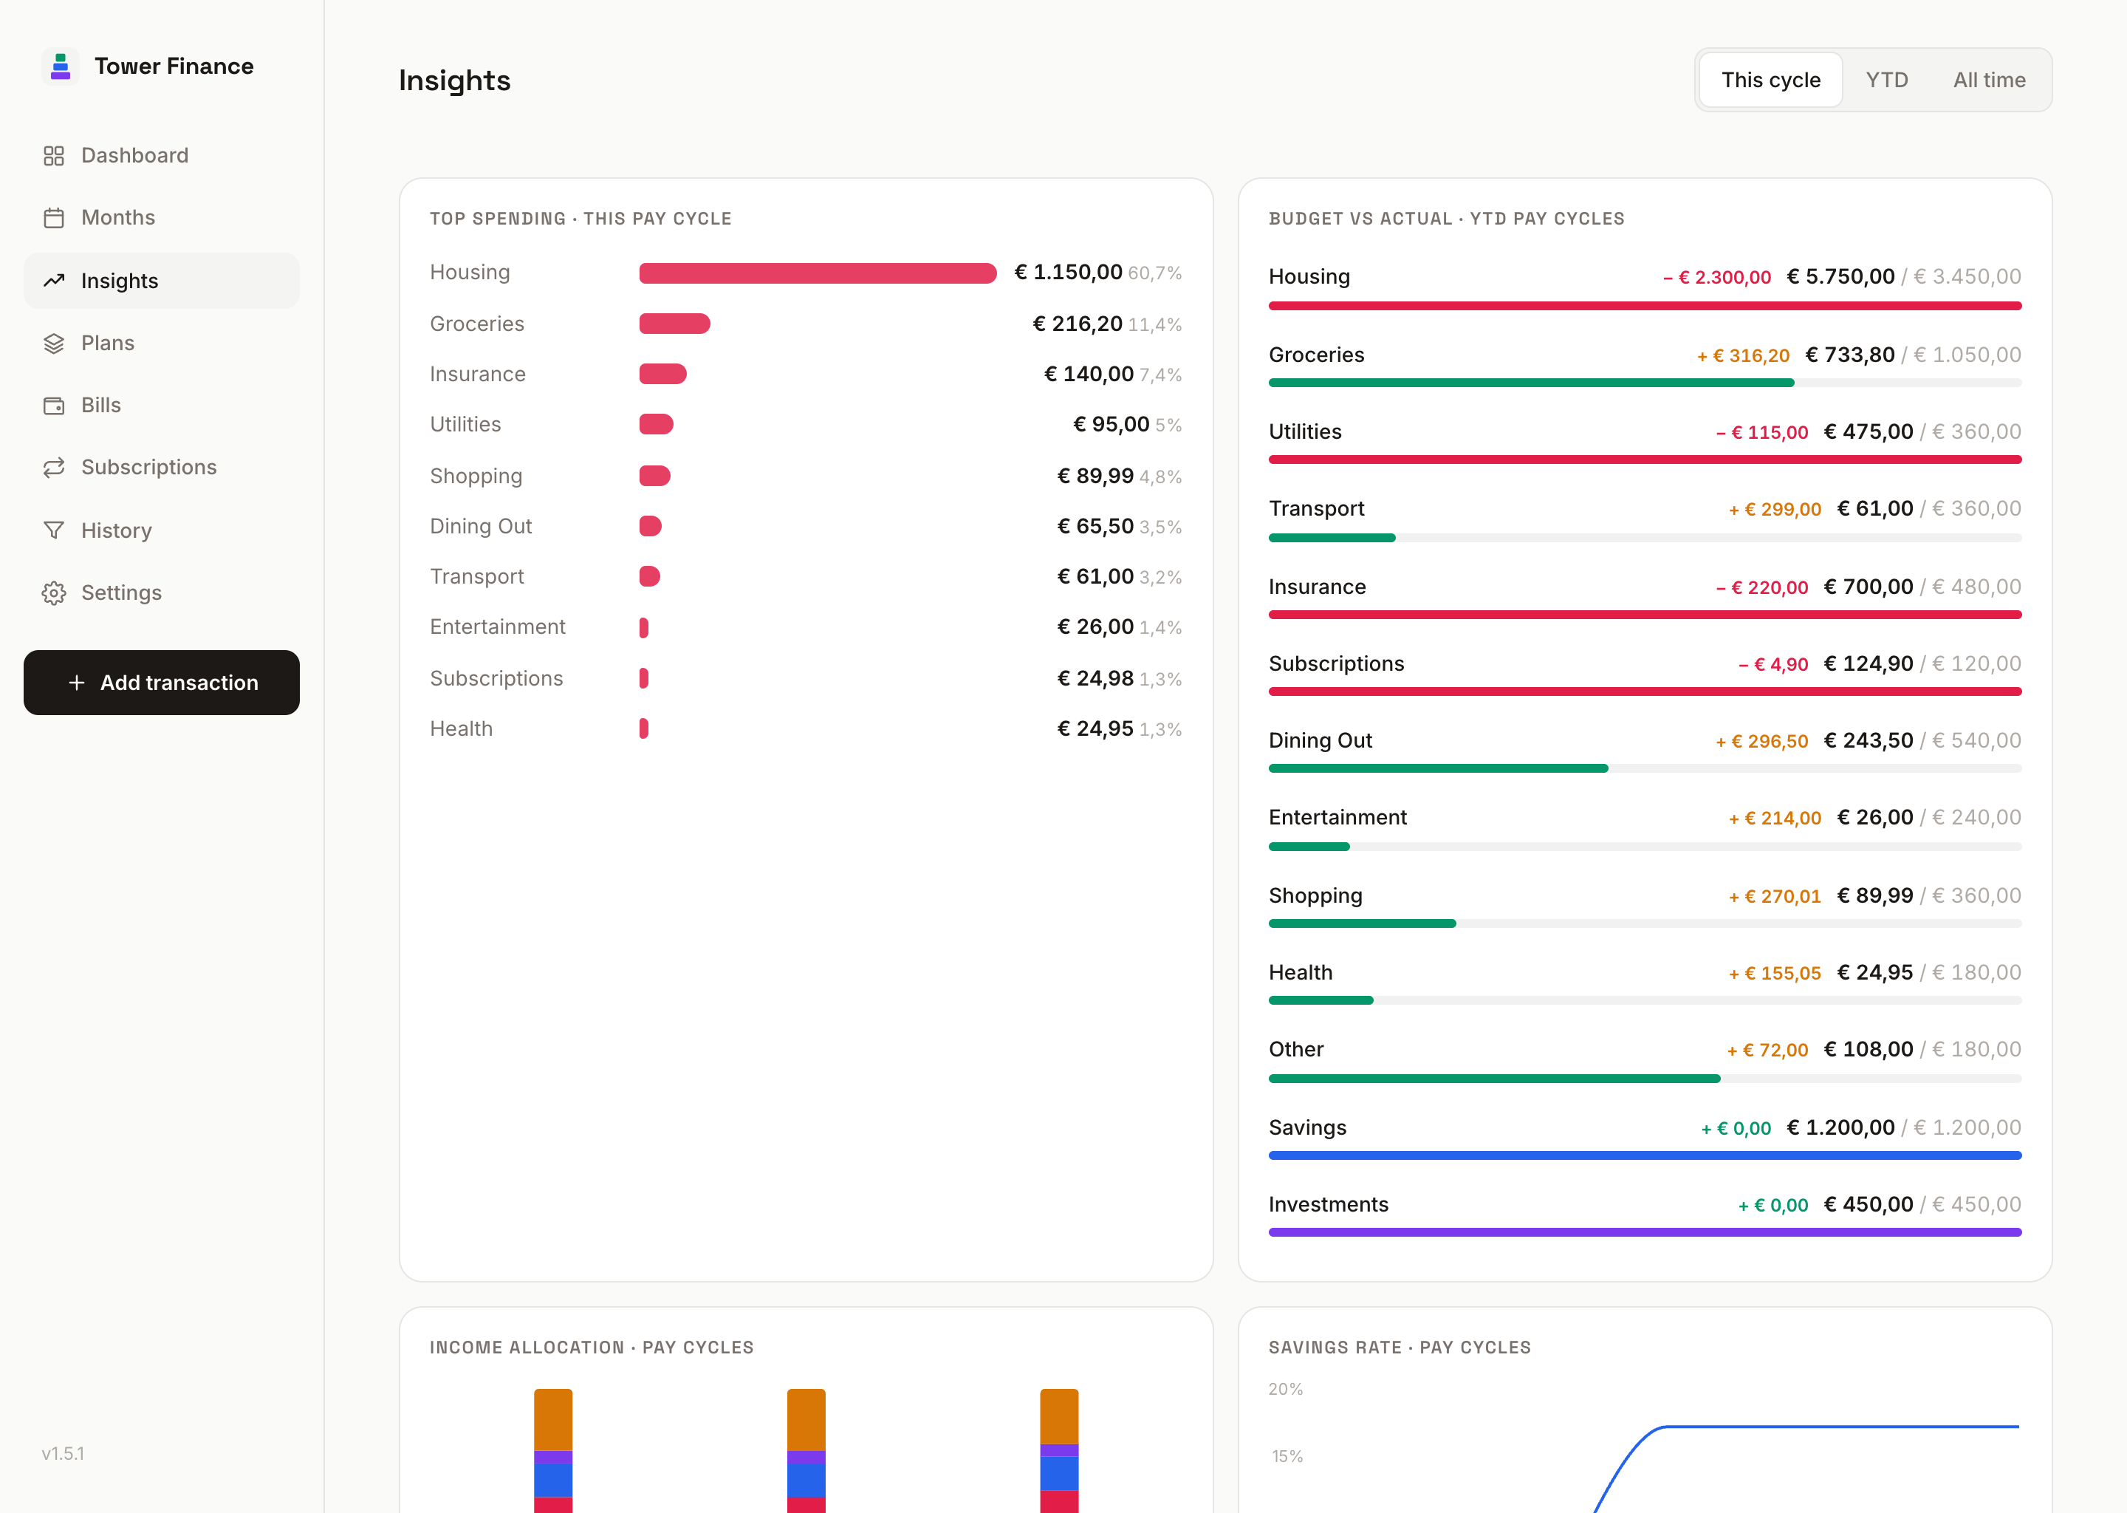The width and height of the screenshot is (2127, 1513).
Task: Click the Insights page title
Action: (x=454, y=80)
